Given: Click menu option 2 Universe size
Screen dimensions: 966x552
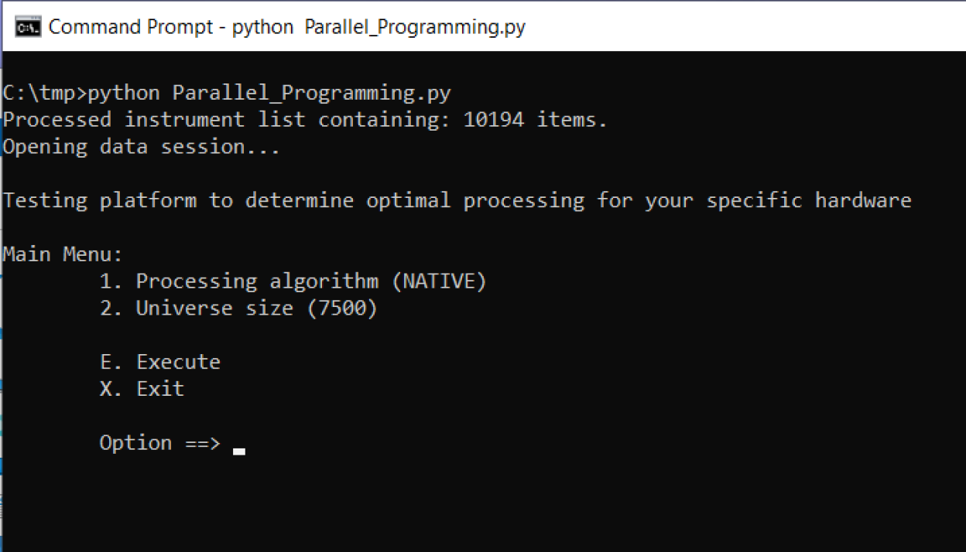Looking at the screenshot, I should pyautogui.click(x=238, y=308).
